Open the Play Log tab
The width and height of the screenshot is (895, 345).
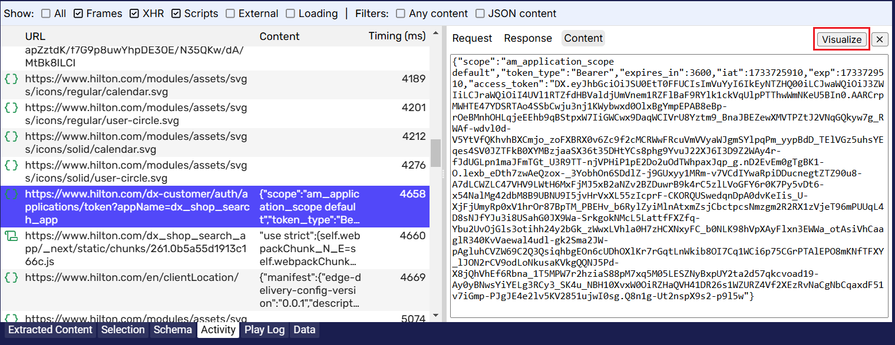264,330
